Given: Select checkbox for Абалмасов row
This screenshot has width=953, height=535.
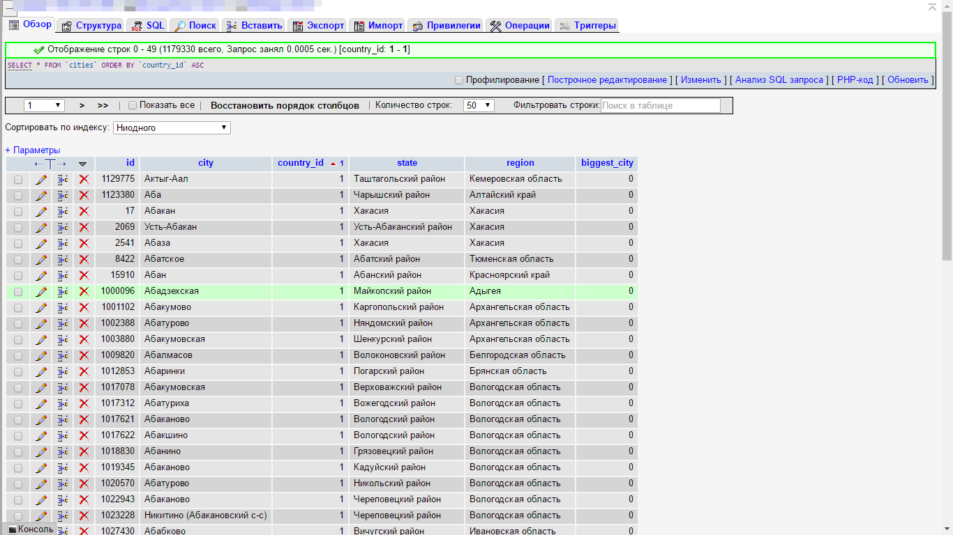Looking at the screenshot, I should pos(18,356).
